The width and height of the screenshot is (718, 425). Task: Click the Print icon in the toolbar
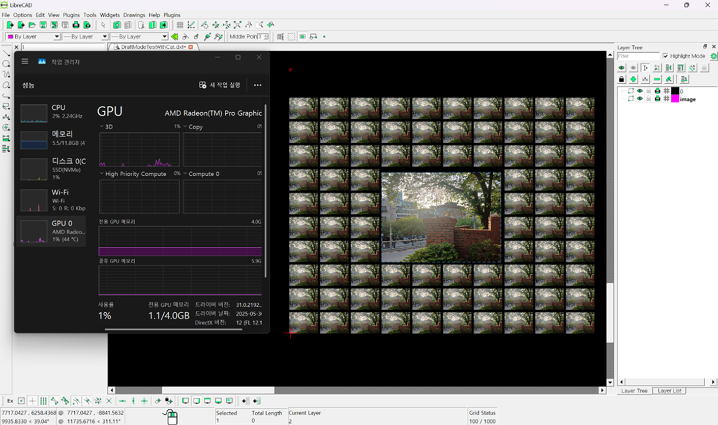click(76, 25)
